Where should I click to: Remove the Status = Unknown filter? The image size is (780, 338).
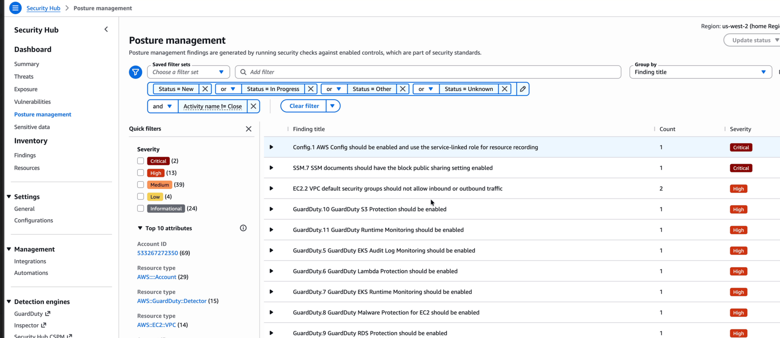click(505, 89)
